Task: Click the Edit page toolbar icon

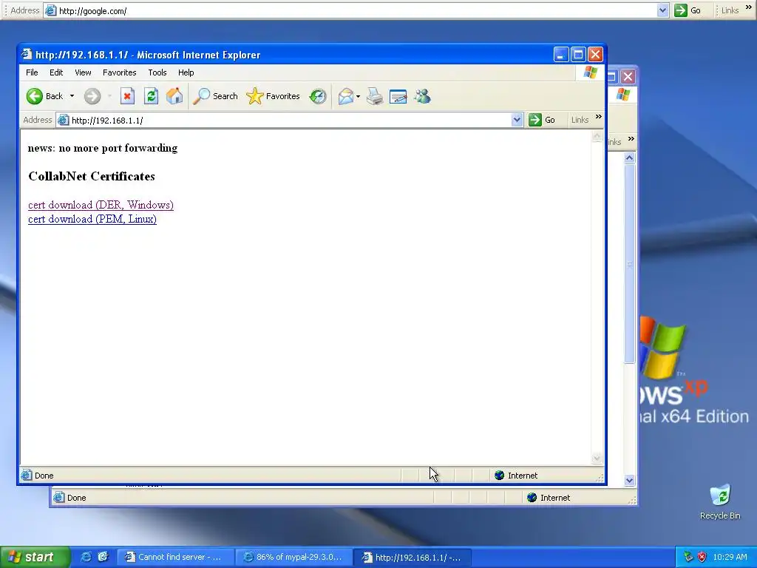Action: (398, 96)
